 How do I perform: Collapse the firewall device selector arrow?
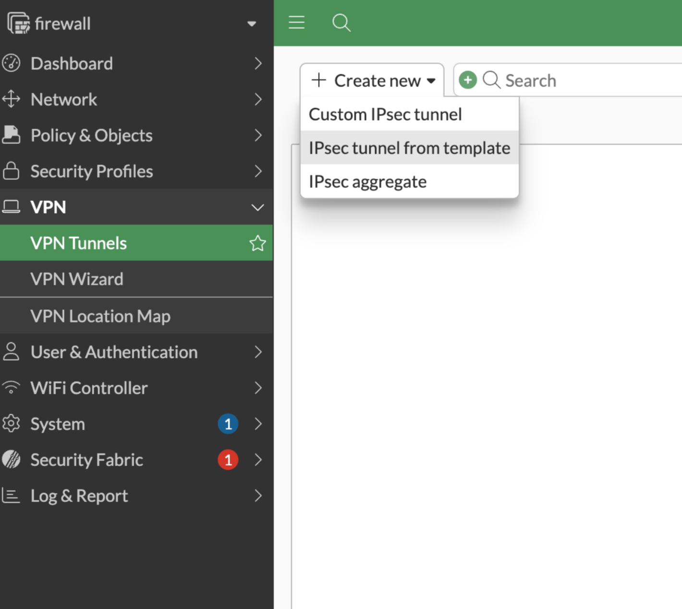pyautogui.click(x=252, y=23)
